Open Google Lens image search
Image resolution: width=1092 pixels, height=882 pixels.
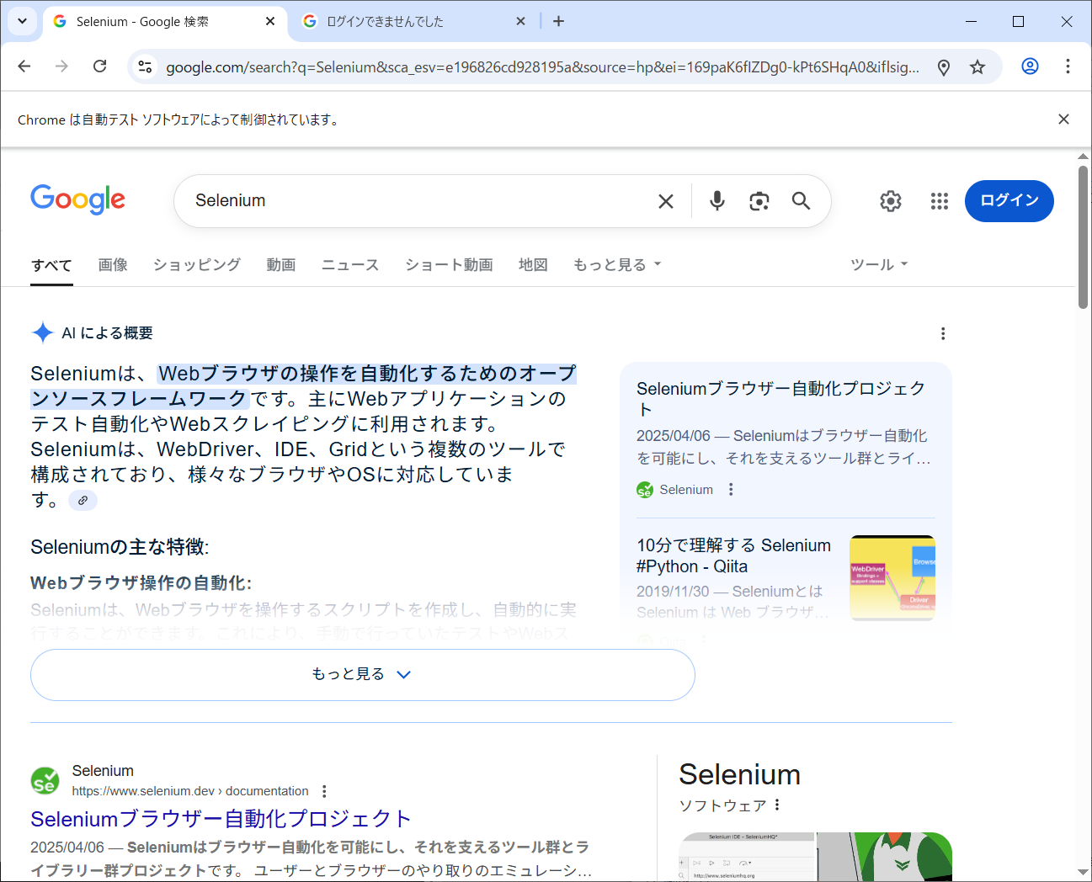pos(759,200)
